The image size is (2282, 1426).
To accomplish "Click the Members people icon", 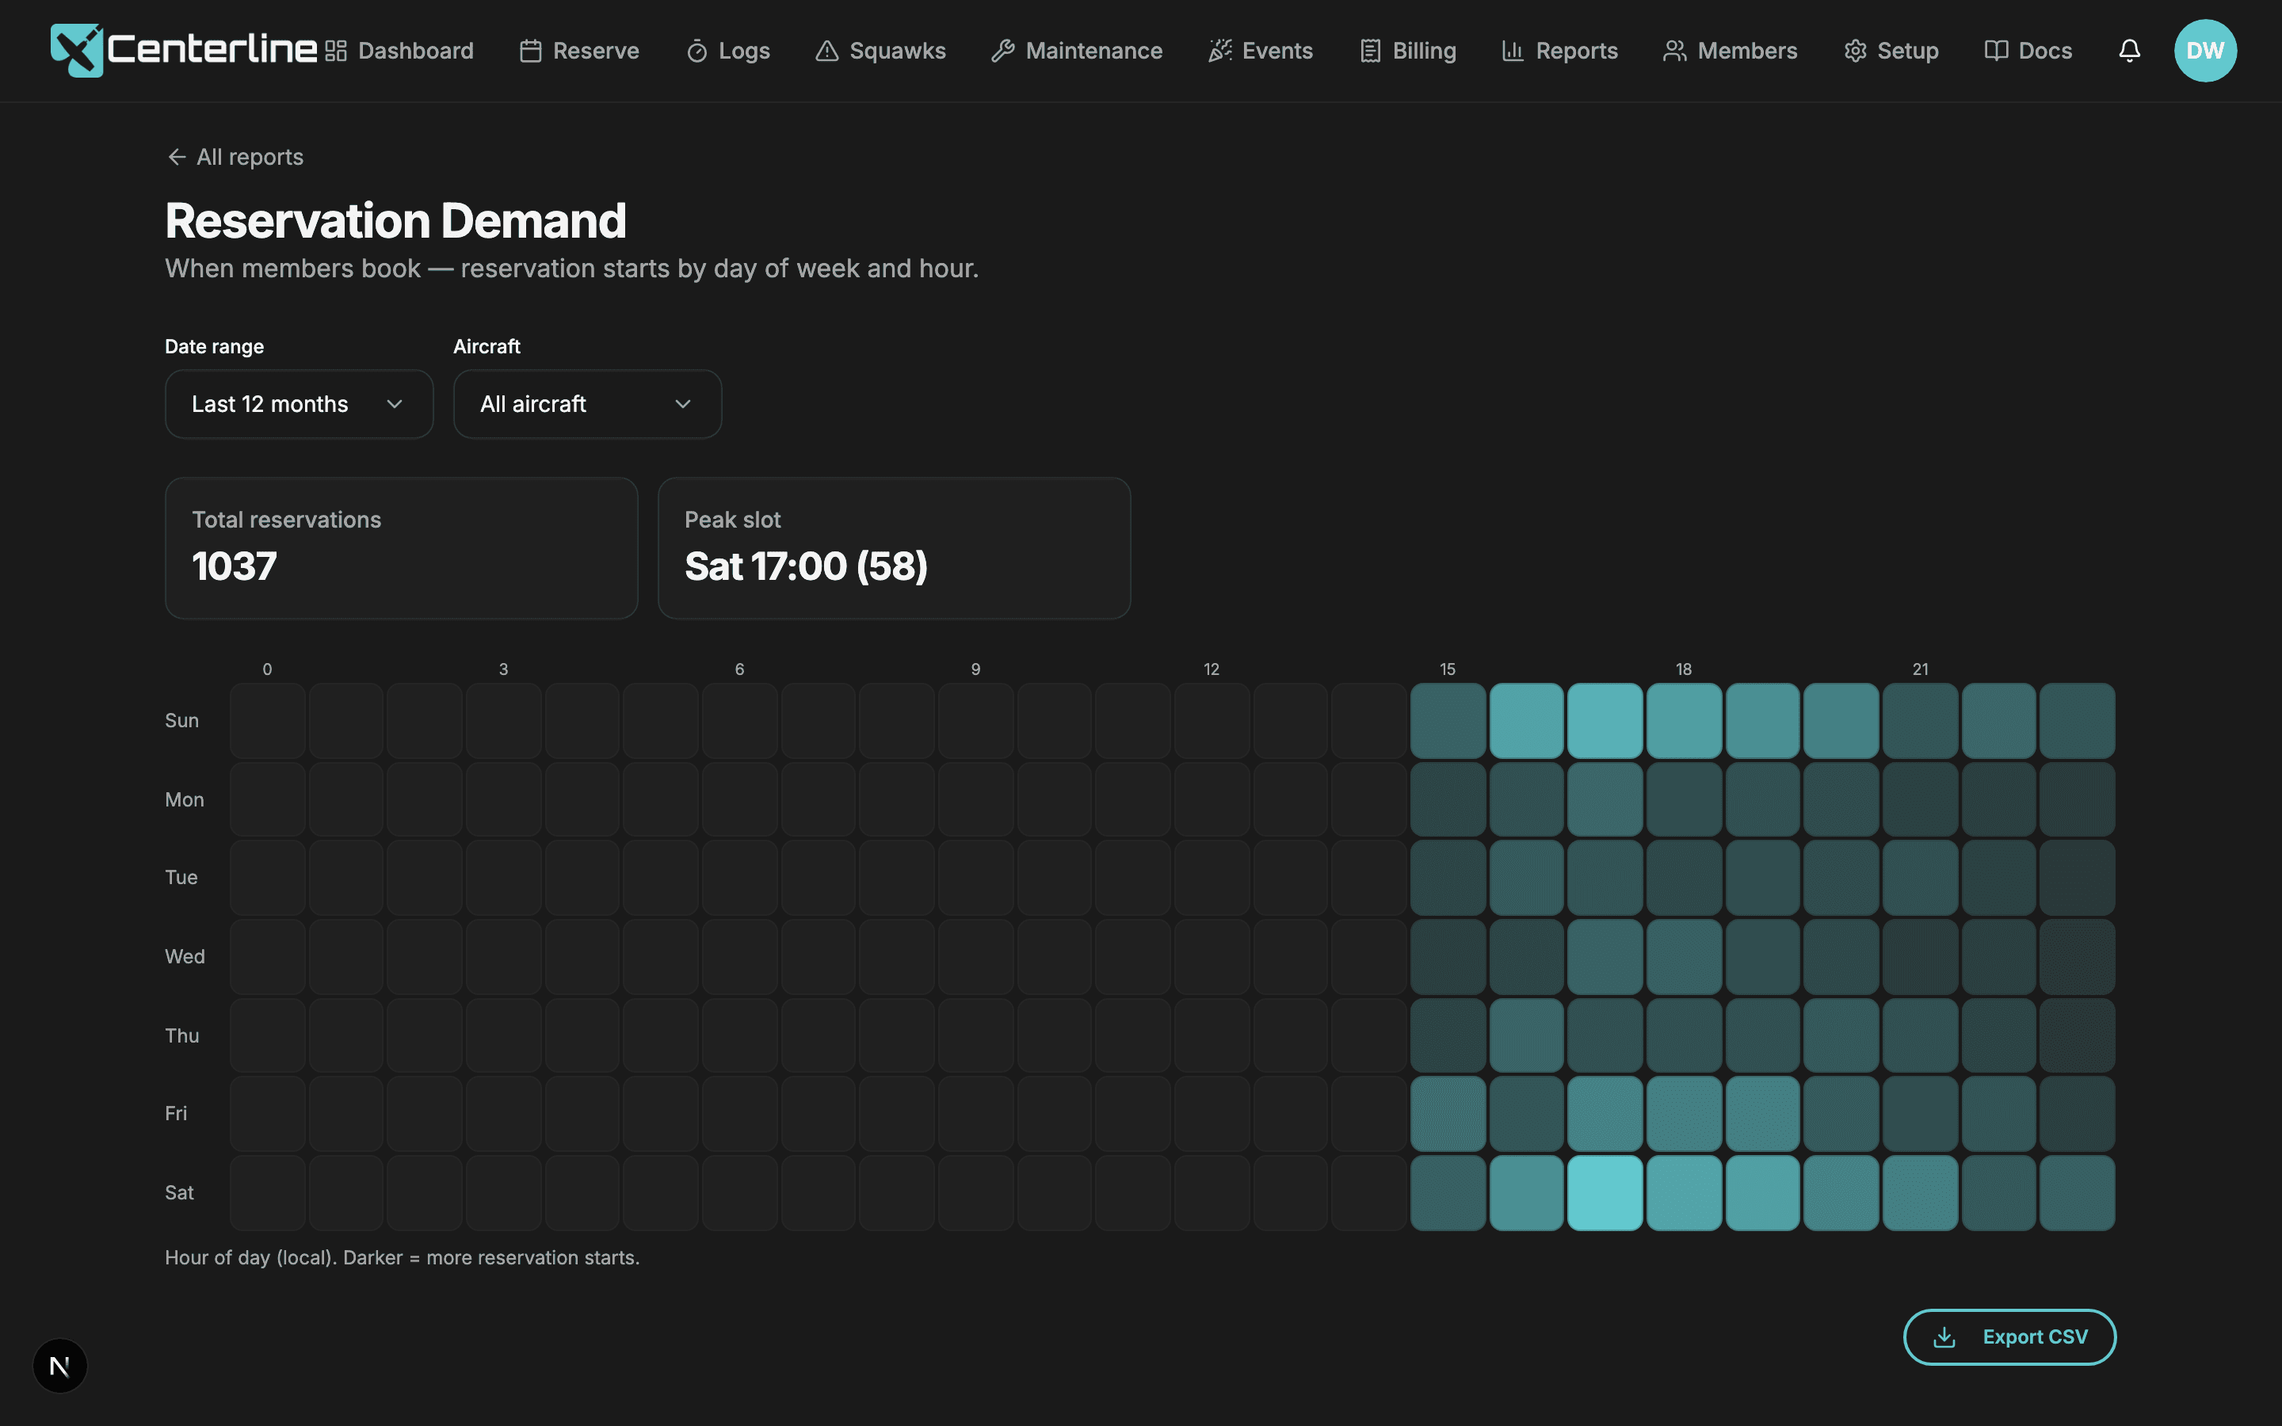I will (1675, 51).
